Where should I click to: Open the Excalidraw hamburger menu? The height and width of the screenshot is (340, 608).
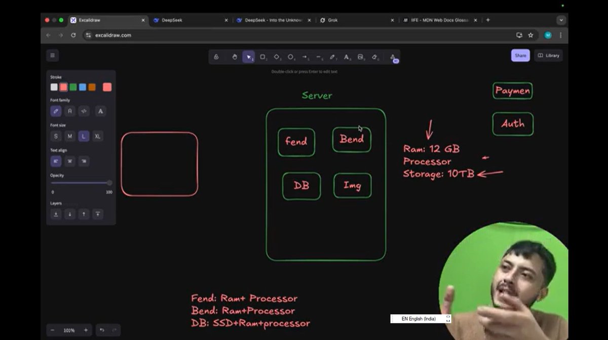53,55
